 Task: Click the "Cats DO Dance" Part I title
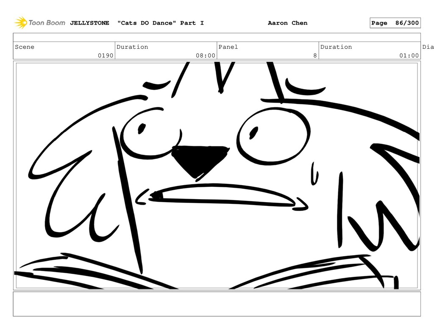(x=161, y=23)
